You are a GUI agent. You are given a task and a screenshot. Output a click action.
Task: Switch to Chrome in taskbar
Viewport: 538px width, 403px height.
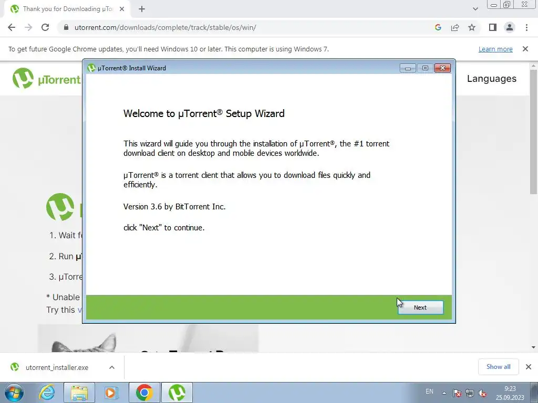click(x=144, y=393)
